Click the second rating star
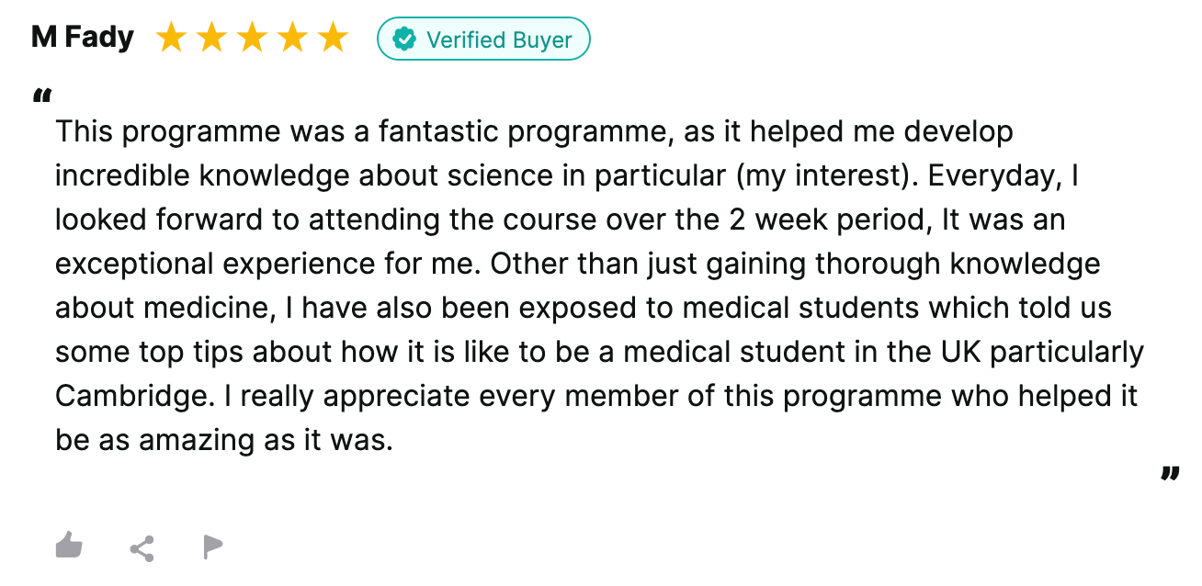This screenshot has width=1202, height=586. tap(211, 39)
